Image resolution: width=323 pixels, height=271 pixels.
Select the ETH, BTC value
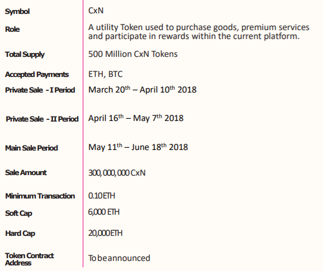point(106,74)
